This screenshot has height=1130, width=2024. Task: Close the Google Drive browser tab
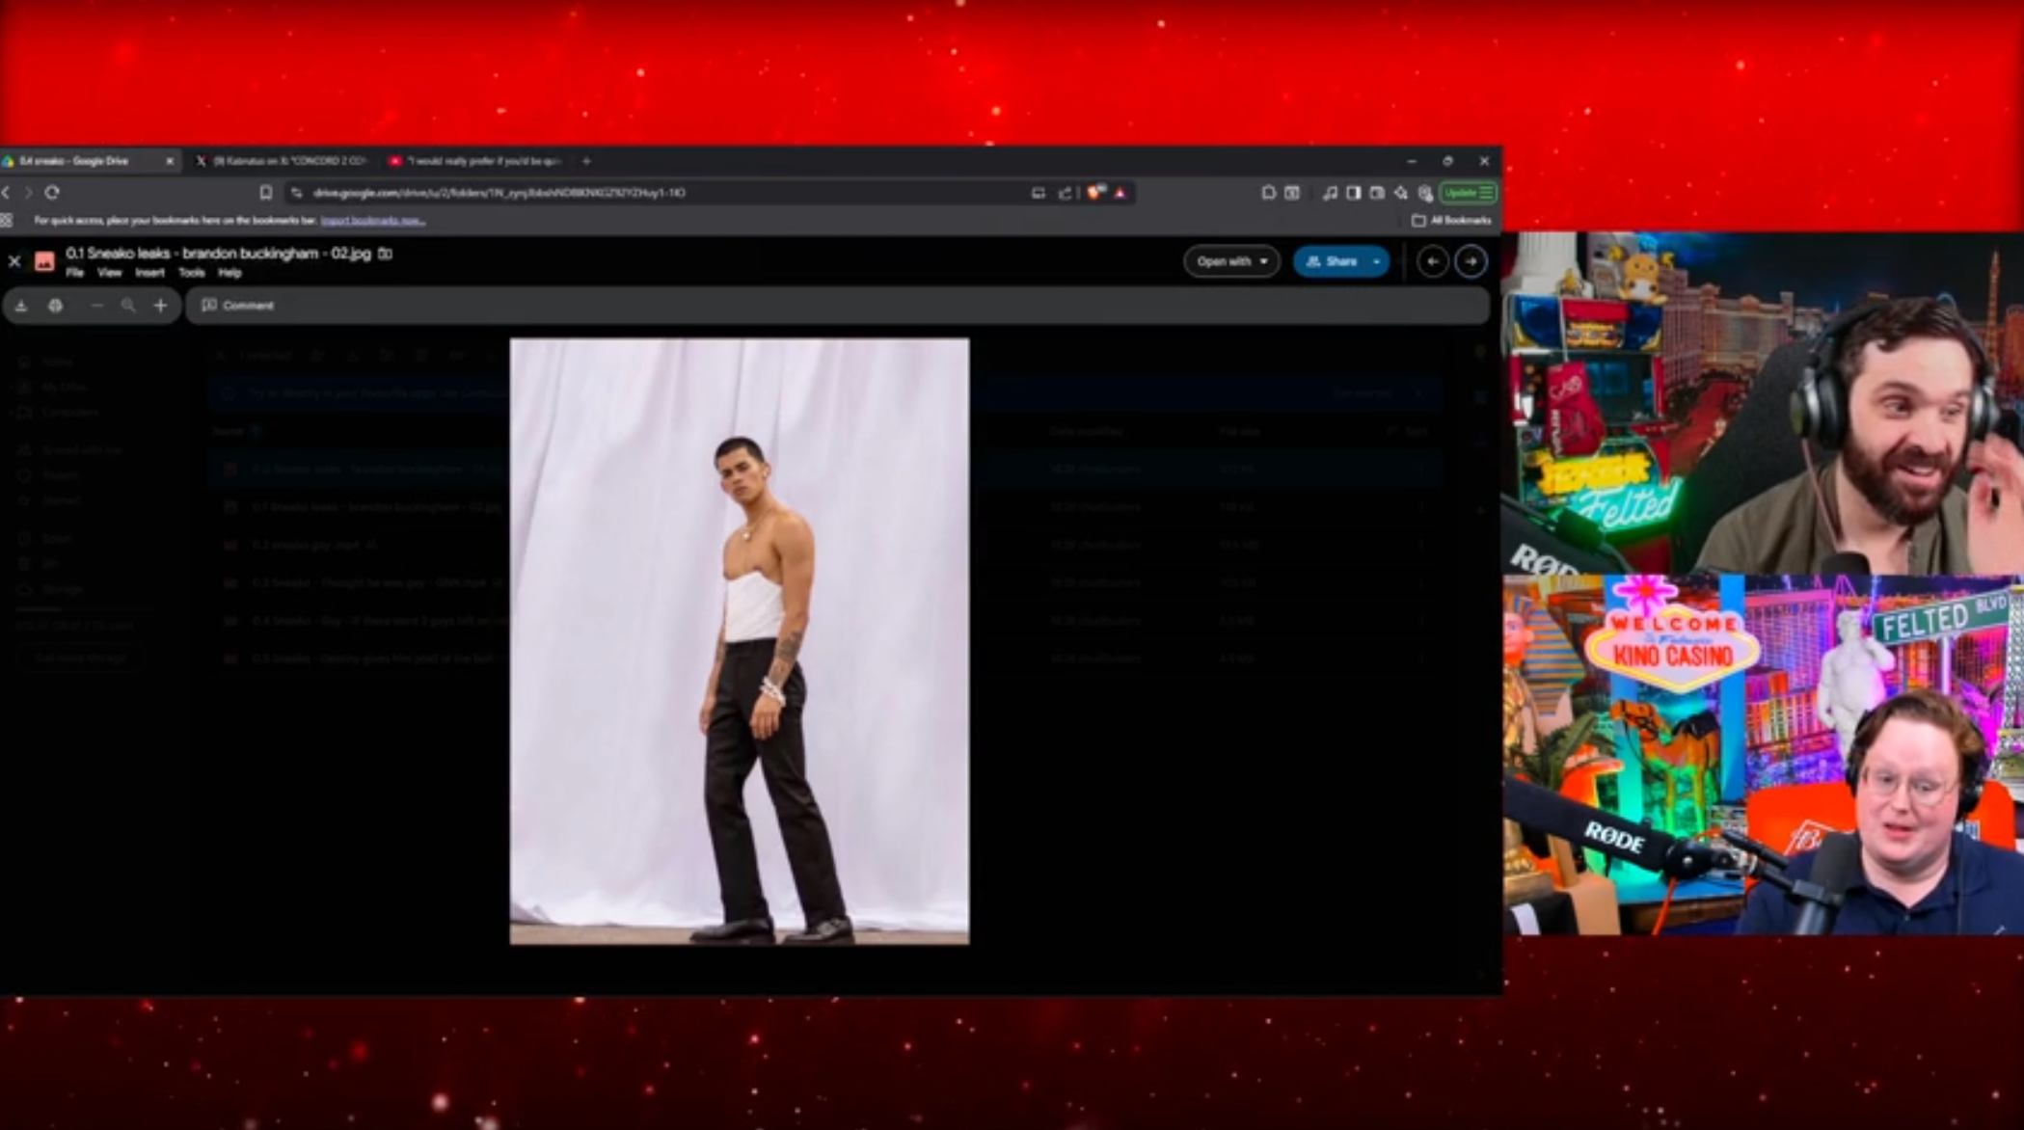pyautogui.click(x=170, y=161)
